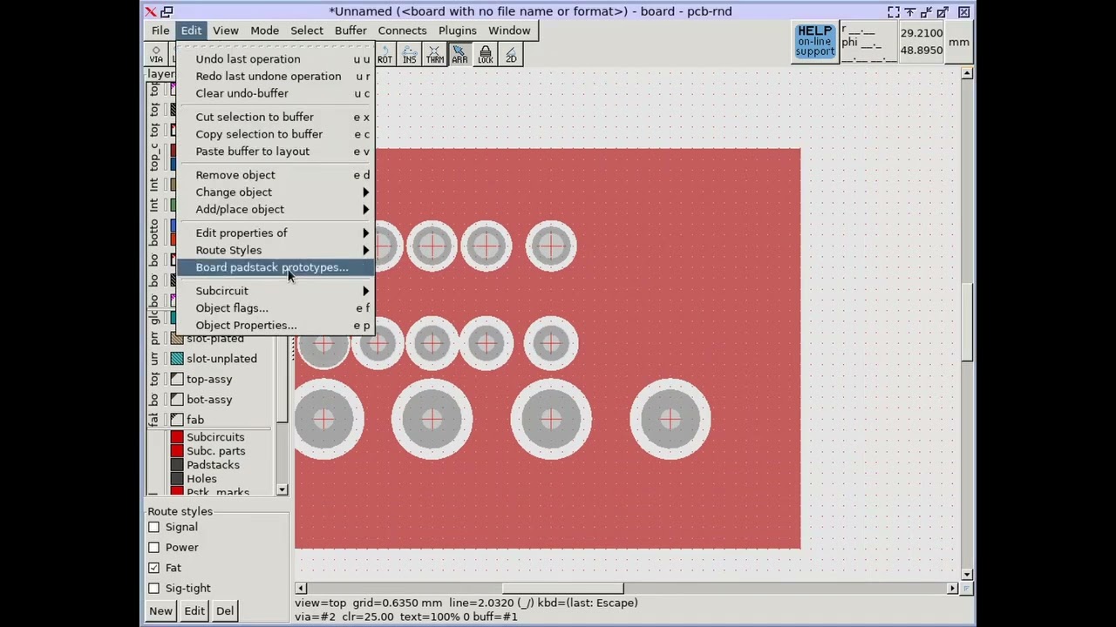
Task: Click Del route style button
Action: point(225,610)
